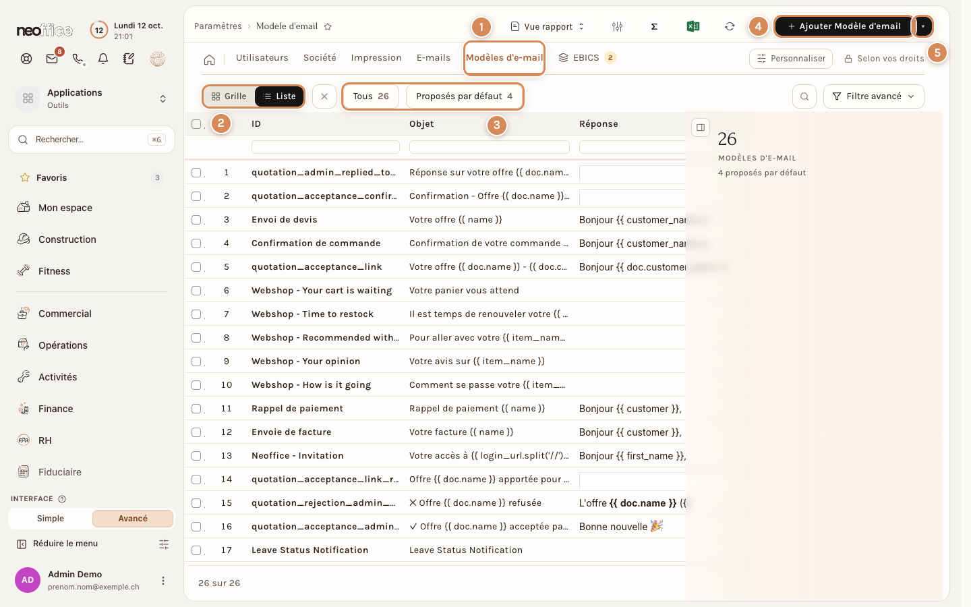971x607 pixels.
Task: Open the mail inbox icon
Action: pos(52,59)
